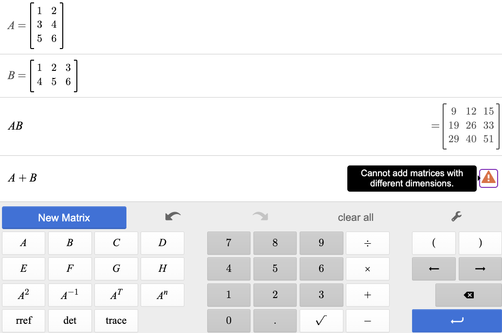Click clear all to reset
This screenshot has width=502, height=333.
[356, 217]
